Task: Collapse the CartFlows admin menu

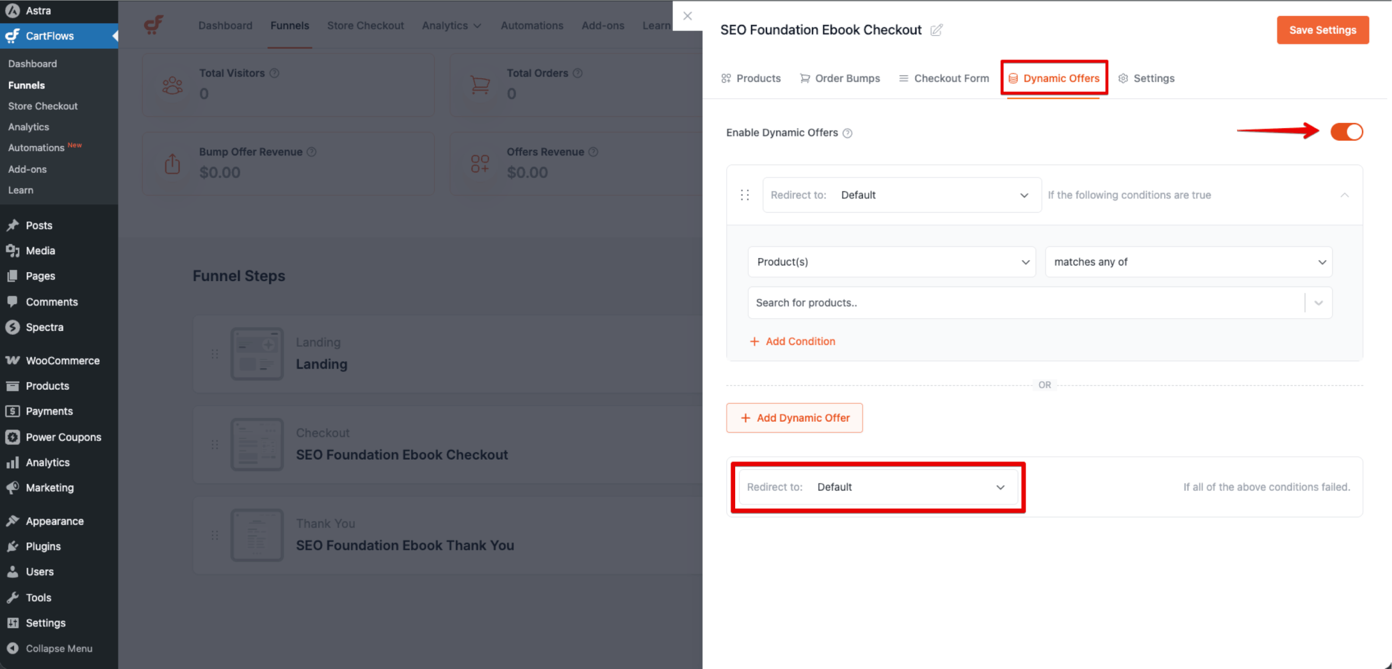Action: (115, 36)
